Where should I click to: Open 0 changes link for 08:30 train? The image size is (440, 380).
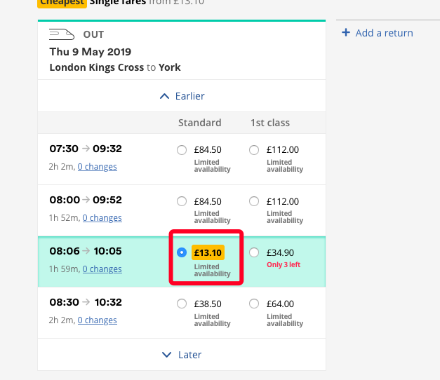97,320
